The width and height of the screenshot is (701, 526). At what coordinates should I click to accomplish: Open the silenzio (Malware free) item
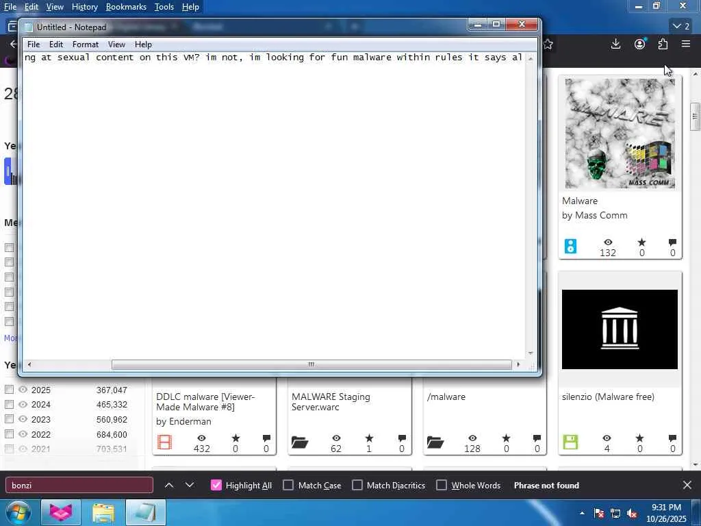[x=608, y=397]
